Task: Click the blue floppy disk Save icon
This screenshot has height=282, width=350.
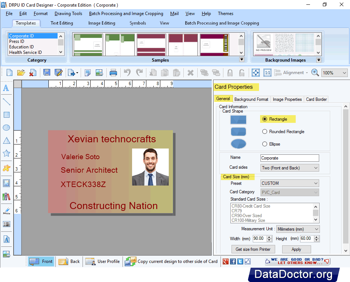Action: click(x=47, y=73)
